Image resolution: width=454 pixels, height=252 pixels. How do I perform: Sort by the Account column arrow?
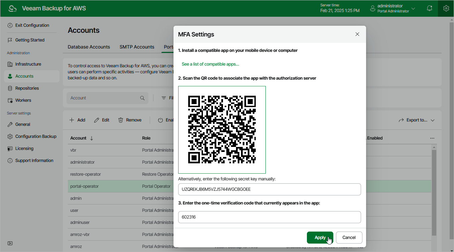(x=92, y=138)
